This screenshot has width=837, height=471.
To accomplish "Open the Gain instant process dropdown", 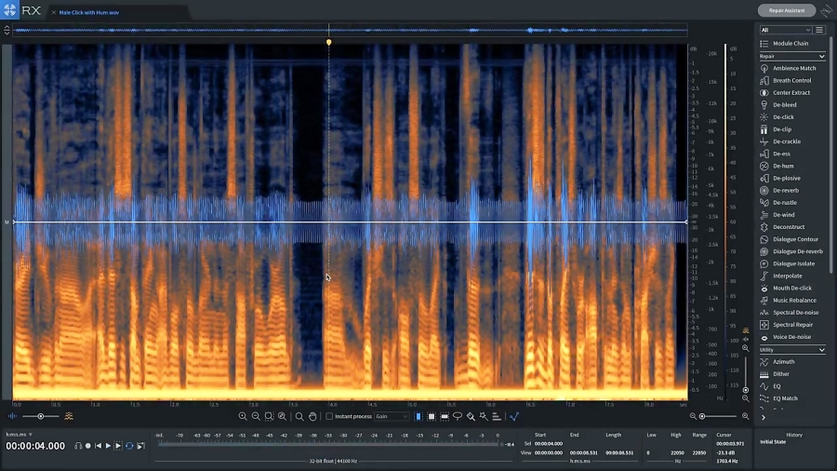I will click(392, 417).
